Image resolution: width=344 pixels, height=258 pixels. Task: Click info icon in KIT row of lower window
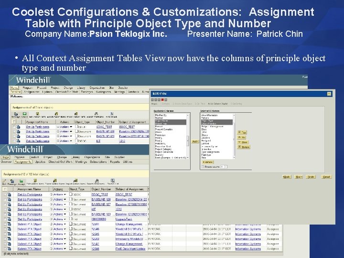51,209
